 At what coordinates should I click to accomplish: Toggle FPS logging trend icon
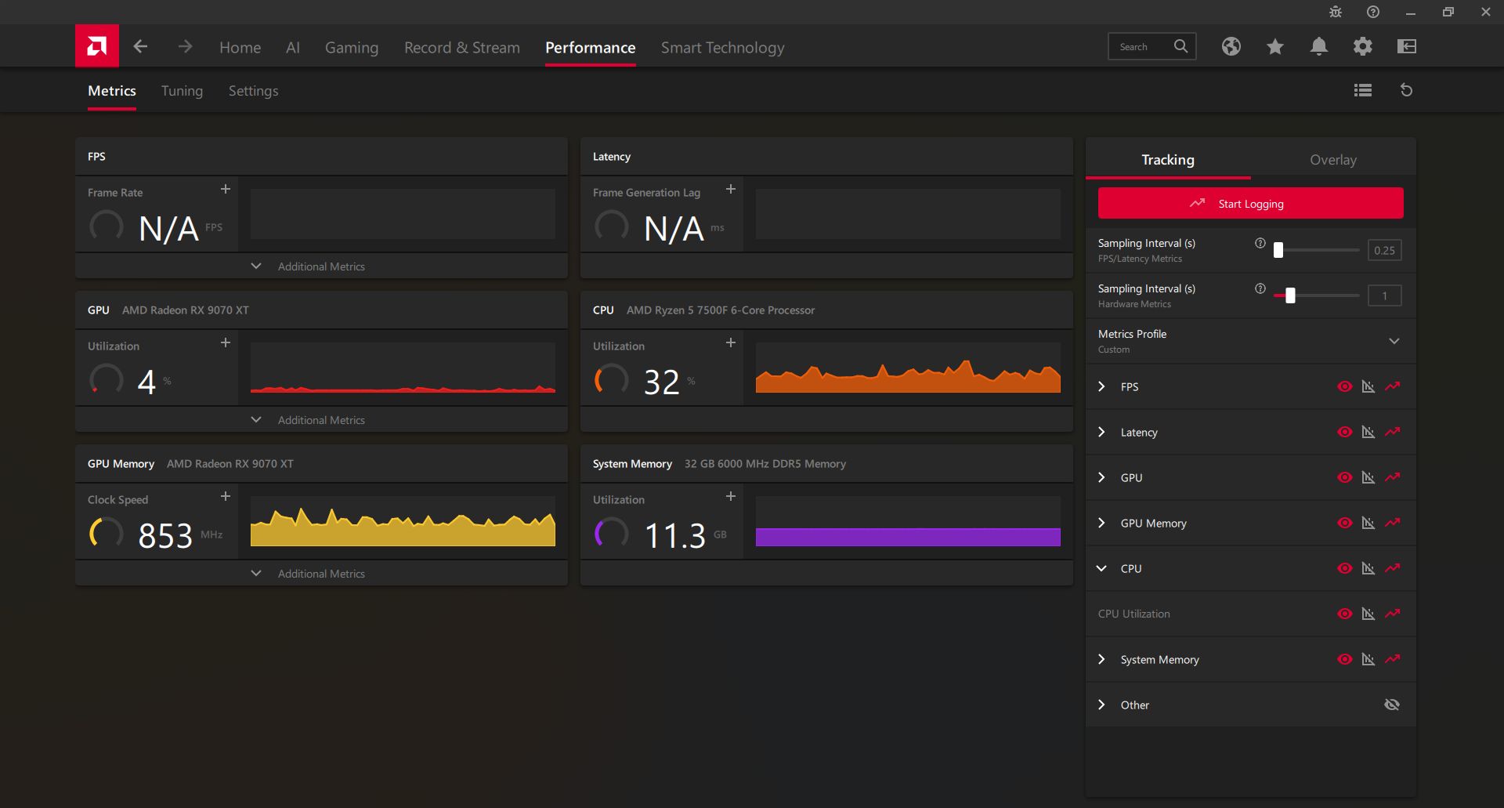click(x=1393, y=386)
